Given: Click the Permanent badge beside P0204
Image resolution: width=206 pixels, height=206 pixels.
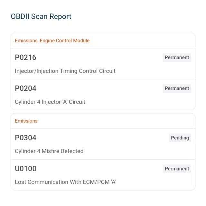Looking at the screenshot, I should 177,88.
